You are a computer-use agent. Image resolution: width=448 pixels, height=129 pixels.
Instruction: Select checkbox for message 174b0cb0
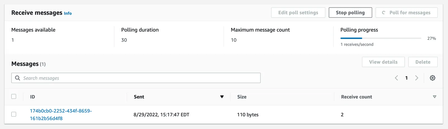point(14,114)
